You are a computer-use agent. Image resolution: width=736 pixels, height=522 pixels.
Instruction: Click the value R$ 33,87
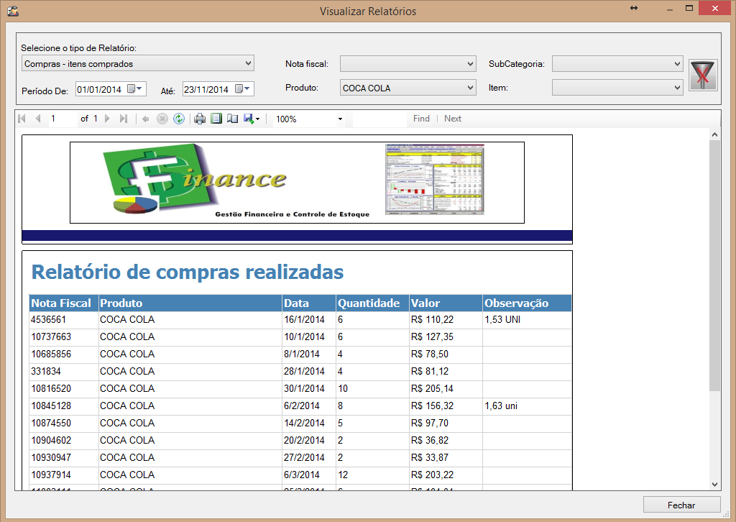tap(430, 458)
